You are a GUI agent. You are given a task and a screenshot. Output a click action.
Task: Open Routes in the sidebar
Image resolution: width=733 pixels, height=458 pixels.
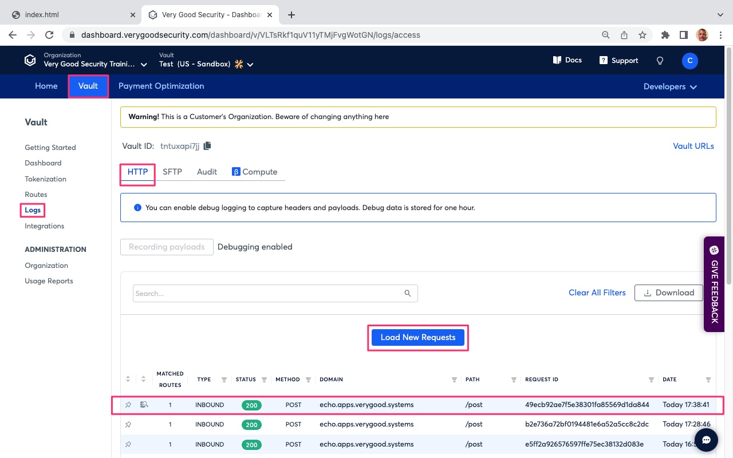tap(36, 194)
